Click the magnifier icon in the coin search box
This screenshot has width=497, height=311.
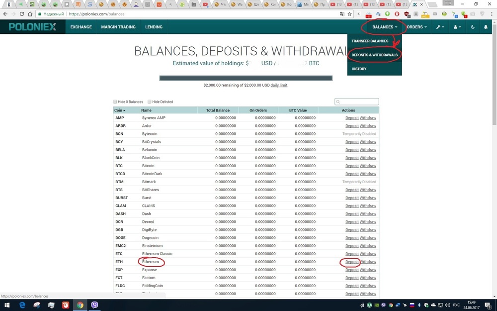pyautogui.click(x=338, y=102)
